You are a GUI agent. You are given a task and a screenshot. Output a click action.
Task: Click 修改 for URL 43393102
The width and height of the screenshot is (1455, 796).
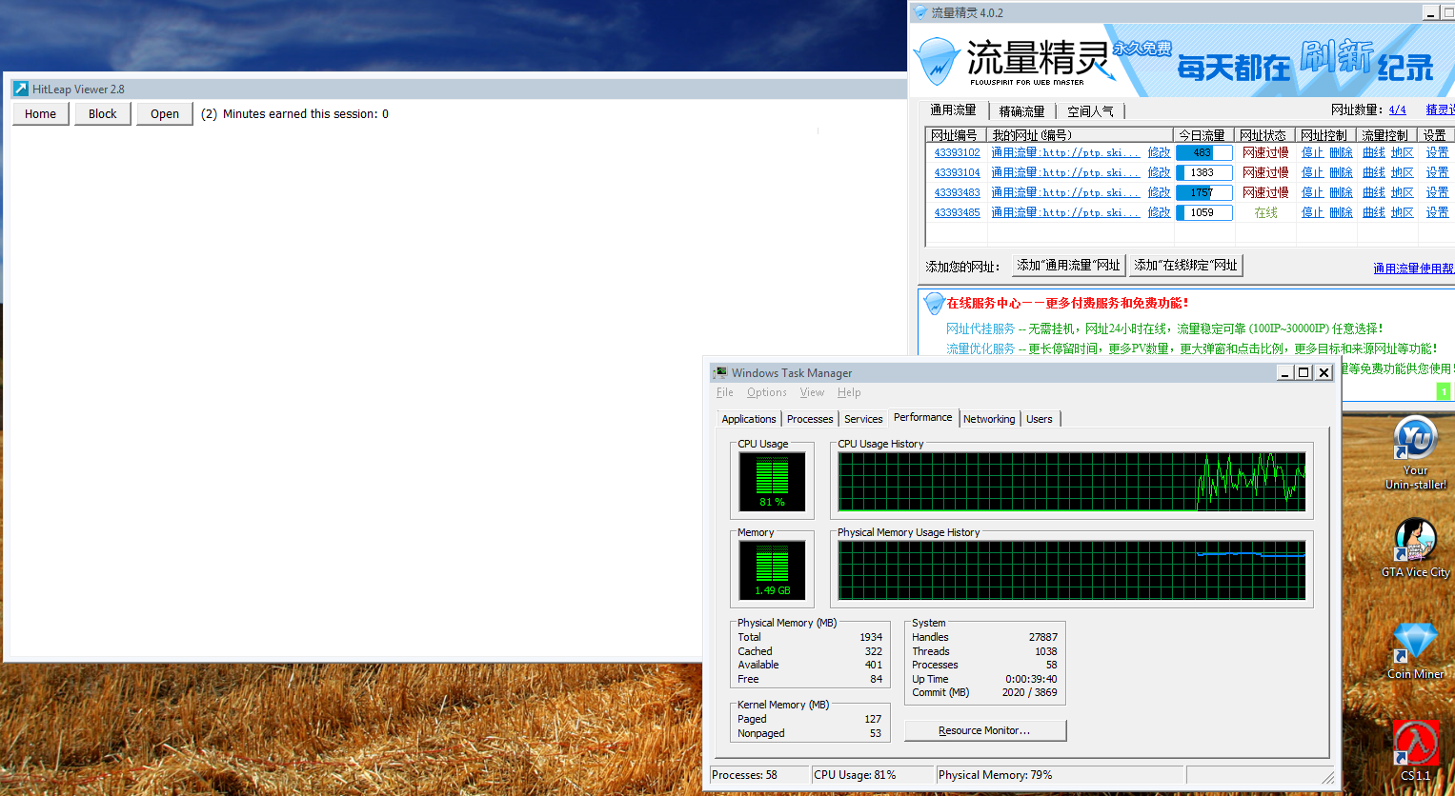coord(1159,152)
